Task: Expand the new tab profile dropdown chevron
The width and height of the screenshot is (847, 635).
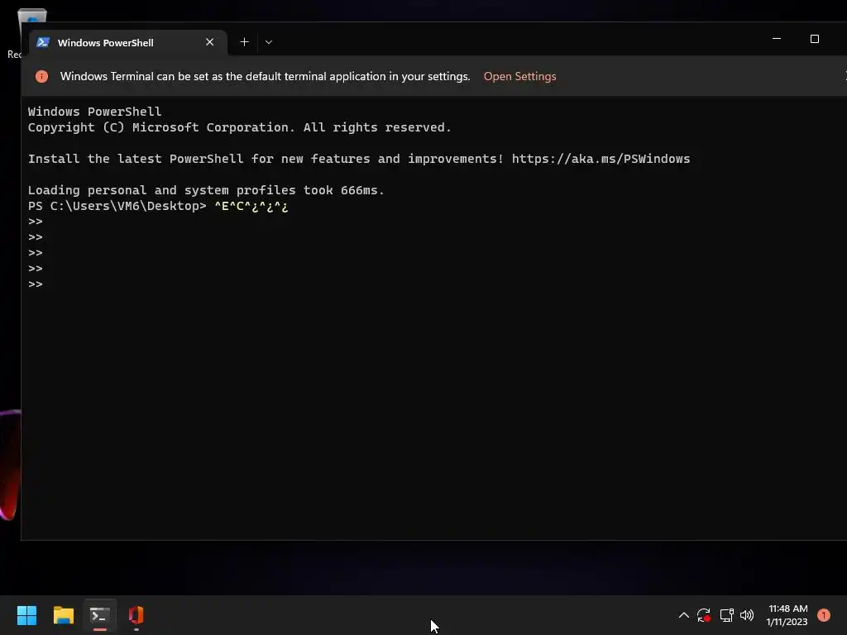Action: [x=269, y=42]
